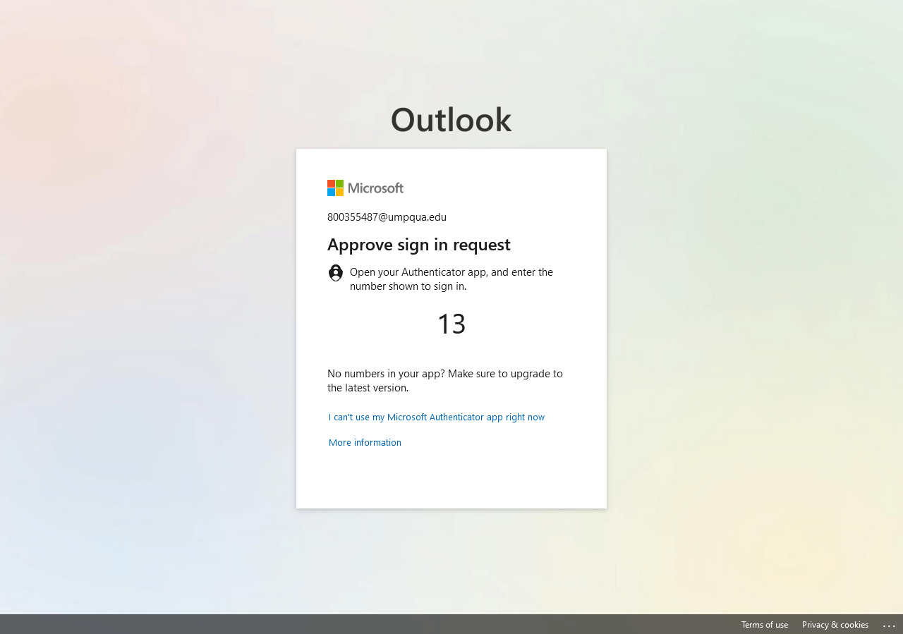Open Privacy & cookies link

(835, 625)
